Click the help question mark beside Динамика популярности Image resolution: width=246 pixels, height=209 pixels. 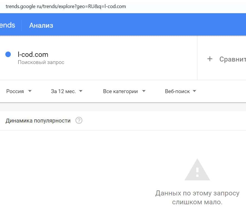point(79,121)
